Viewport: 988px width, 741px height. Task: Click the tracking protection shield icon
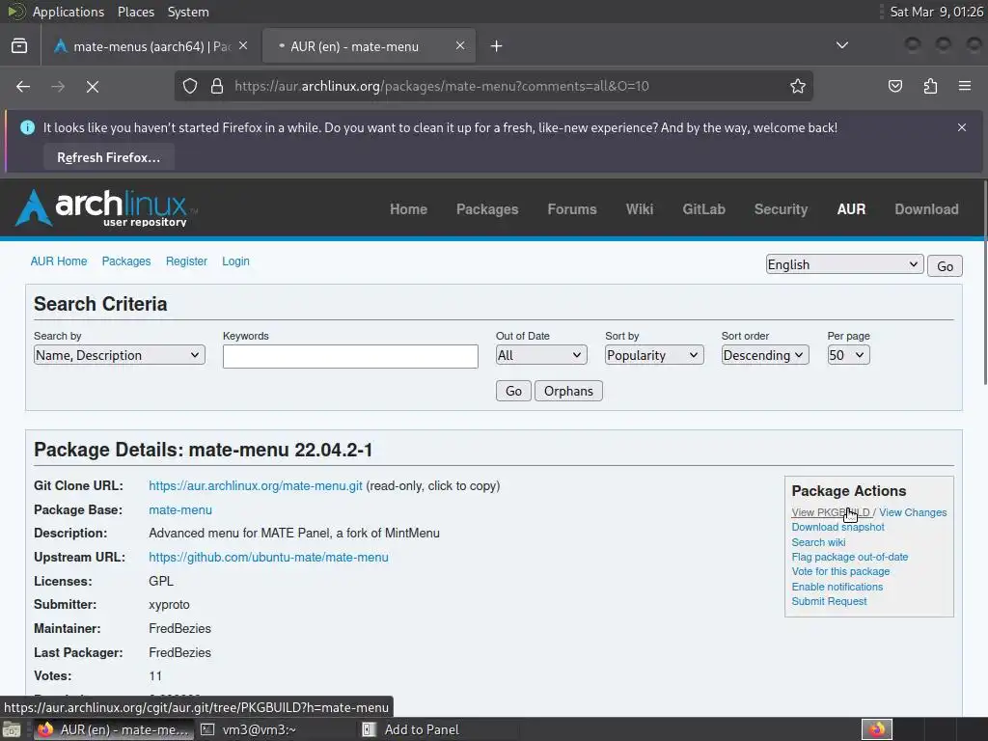(190, 86)
